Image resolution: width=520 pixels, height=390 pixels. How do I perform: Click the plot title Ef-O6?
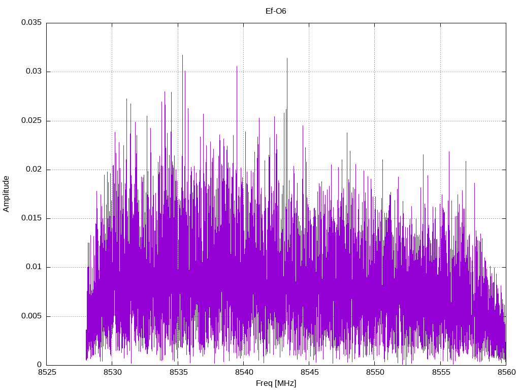tap(276, 11)
